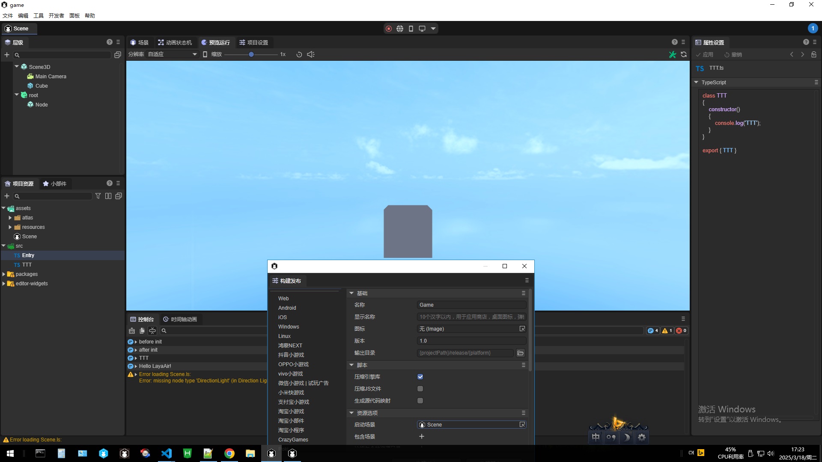The image size is (822, 462).
Task: Mute preview with the speaker icon
Action: (x=311, y=54)
